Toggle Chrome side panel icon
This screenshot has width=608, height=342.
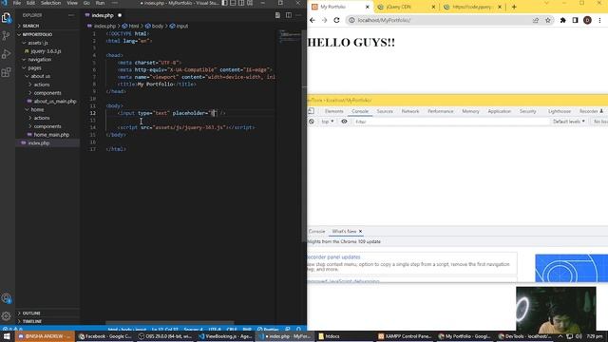pos(575,20)
